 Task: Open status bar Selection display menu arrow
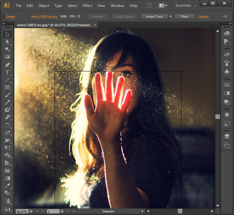[142, 211]
